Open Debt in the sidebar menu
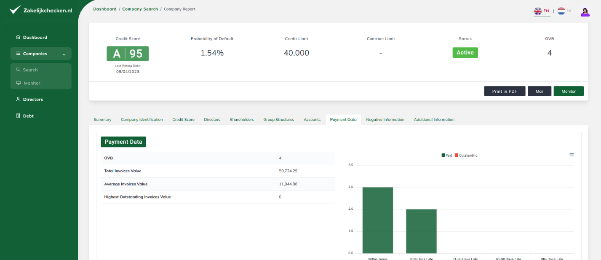Image resolution: width=601 pixels, height=260 pixels. 28,116
